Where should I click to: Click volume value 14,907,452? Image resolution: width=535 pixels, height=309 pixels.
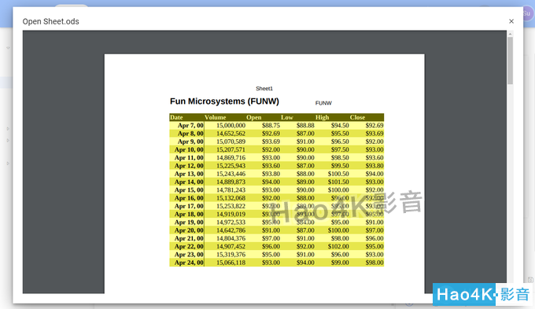[x=231, y=247]
